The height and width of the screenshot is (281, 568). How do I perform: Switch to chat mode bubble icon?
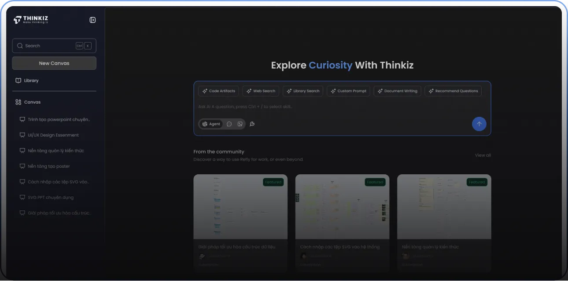(x=229, y=124)
